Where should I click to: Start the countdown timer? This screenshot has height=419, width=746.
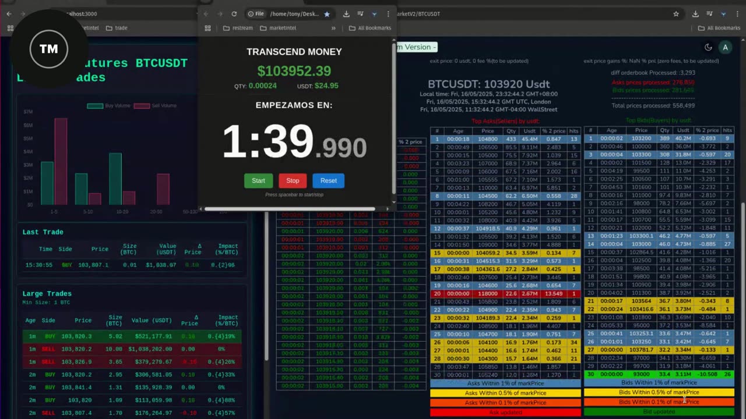pyautogui.click(x=258, y=180)
